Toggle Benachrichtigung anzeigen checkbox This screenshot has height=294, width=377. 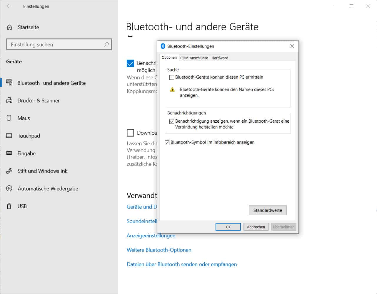tap(172, 121)
